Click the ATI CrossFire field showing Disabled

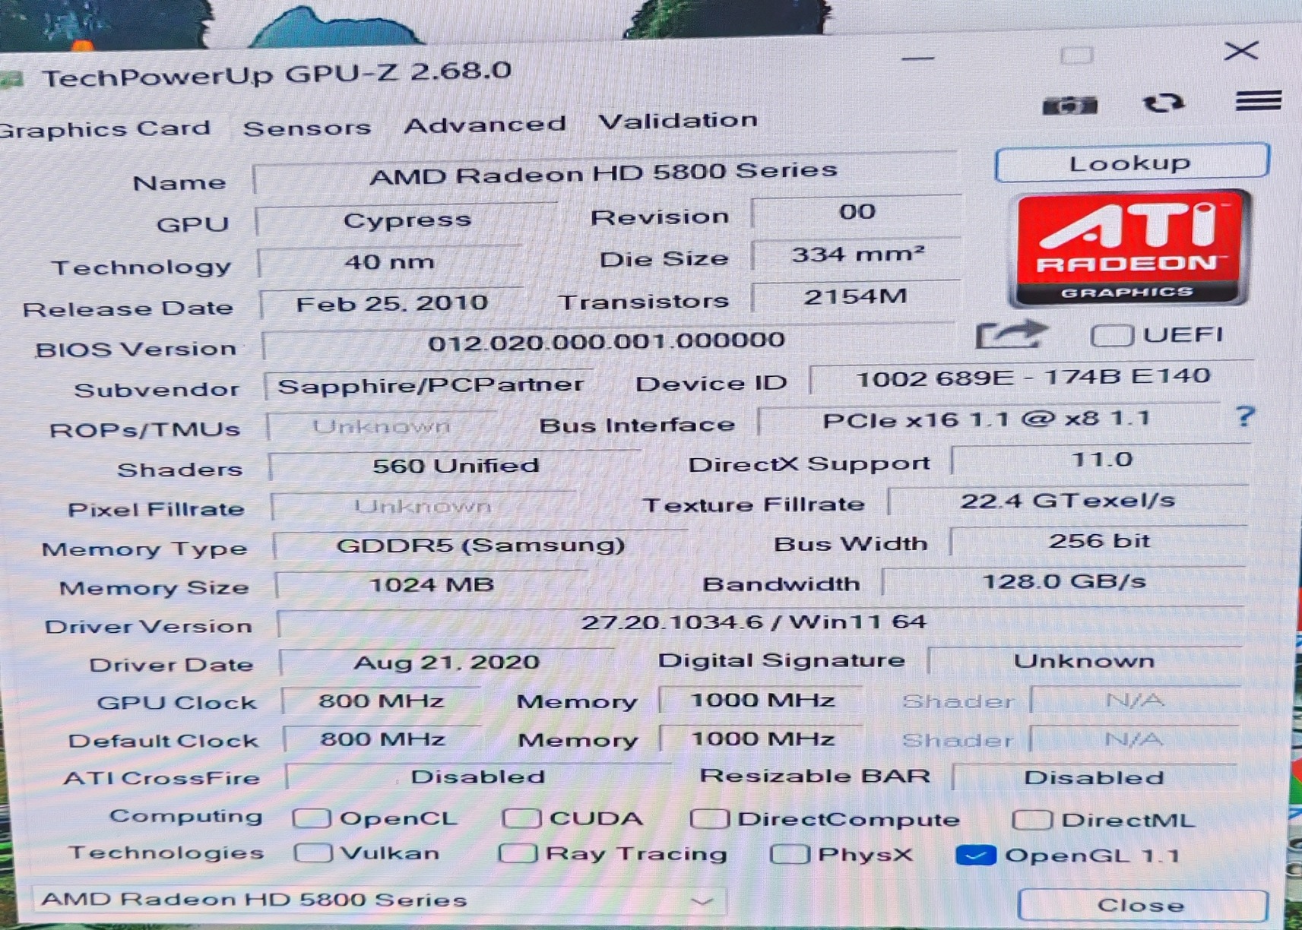[x=478, y=777]
